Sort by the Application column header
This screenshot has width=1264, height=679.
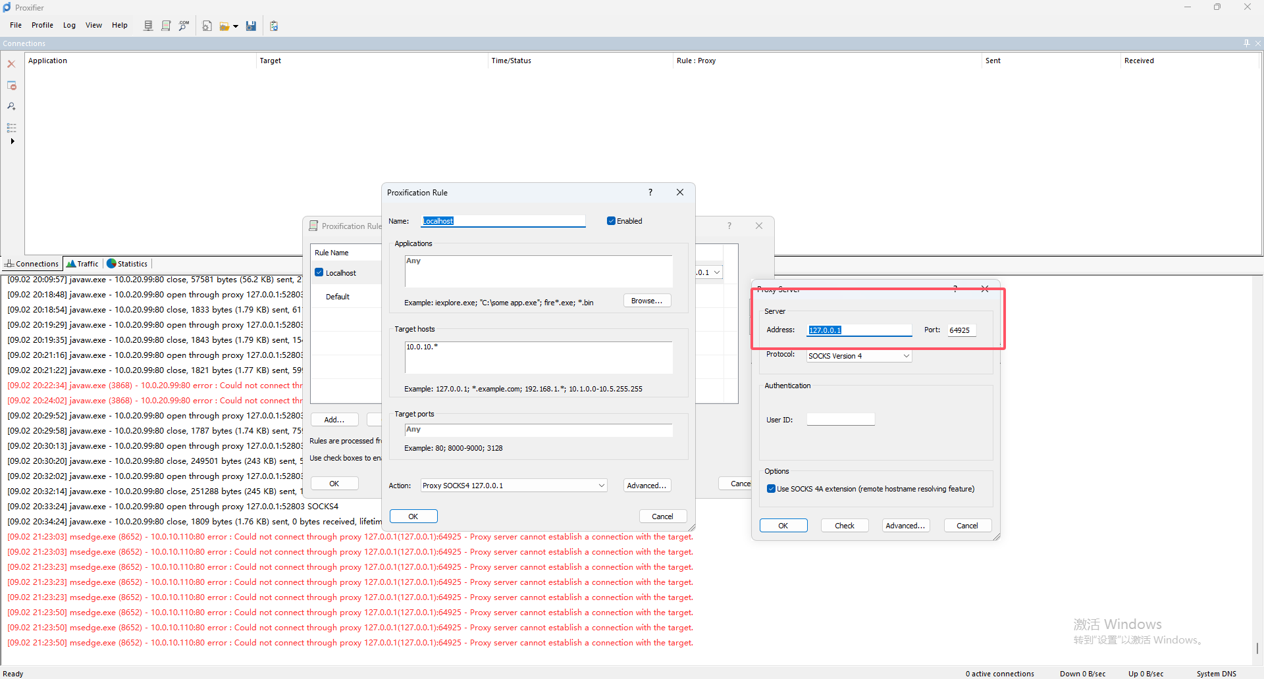click(x=140, y=61)
